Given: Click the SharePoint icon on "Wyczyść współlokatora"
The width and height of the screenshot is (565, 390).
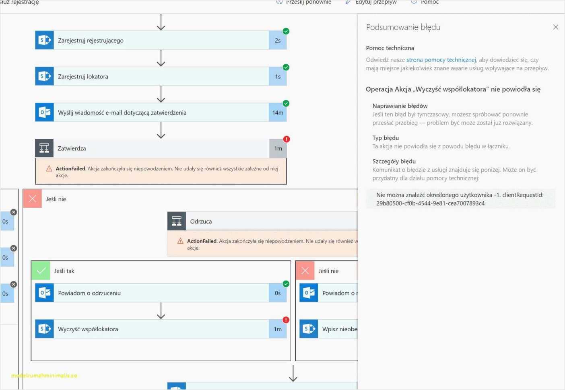Looking at the screenshot, I should coord(44,328).
